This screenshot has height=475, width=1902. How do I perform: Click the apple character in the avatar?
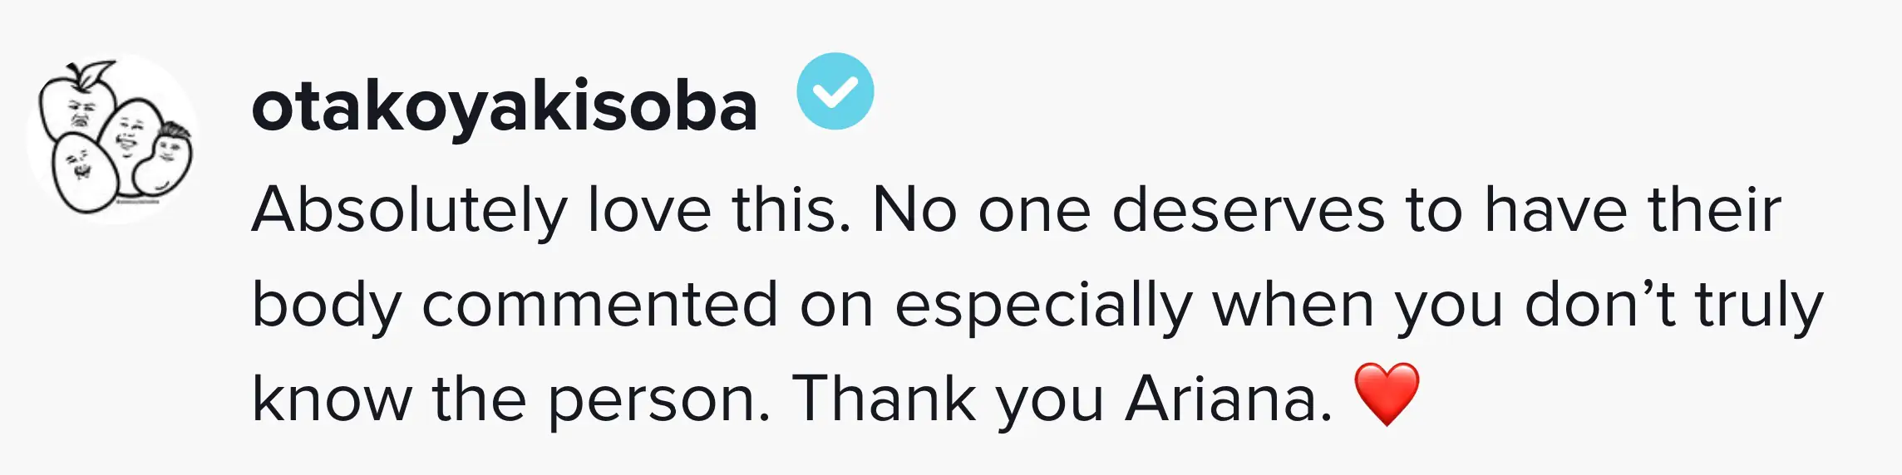78,106
